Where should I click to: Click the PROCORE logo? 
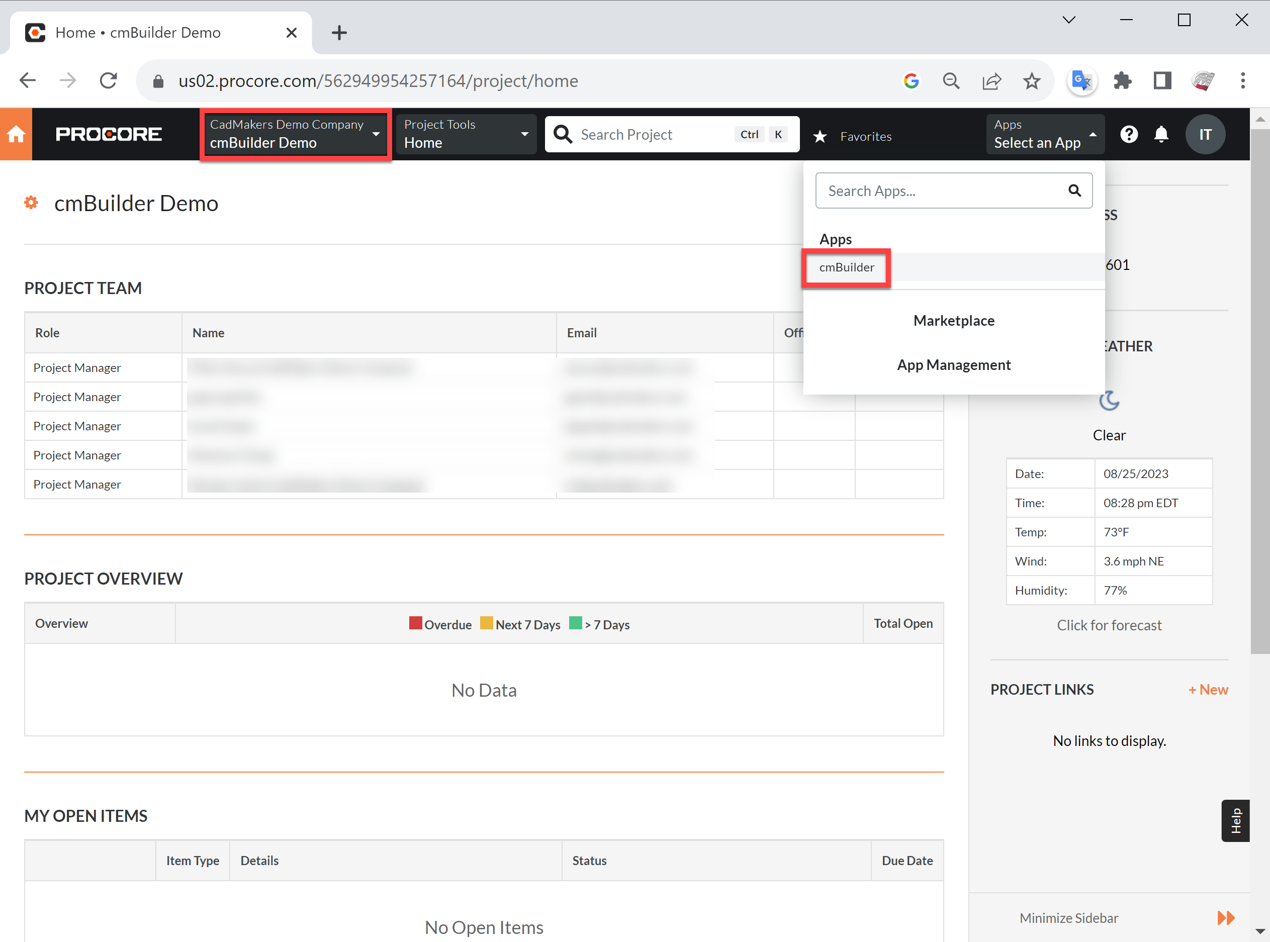point(109,134)
